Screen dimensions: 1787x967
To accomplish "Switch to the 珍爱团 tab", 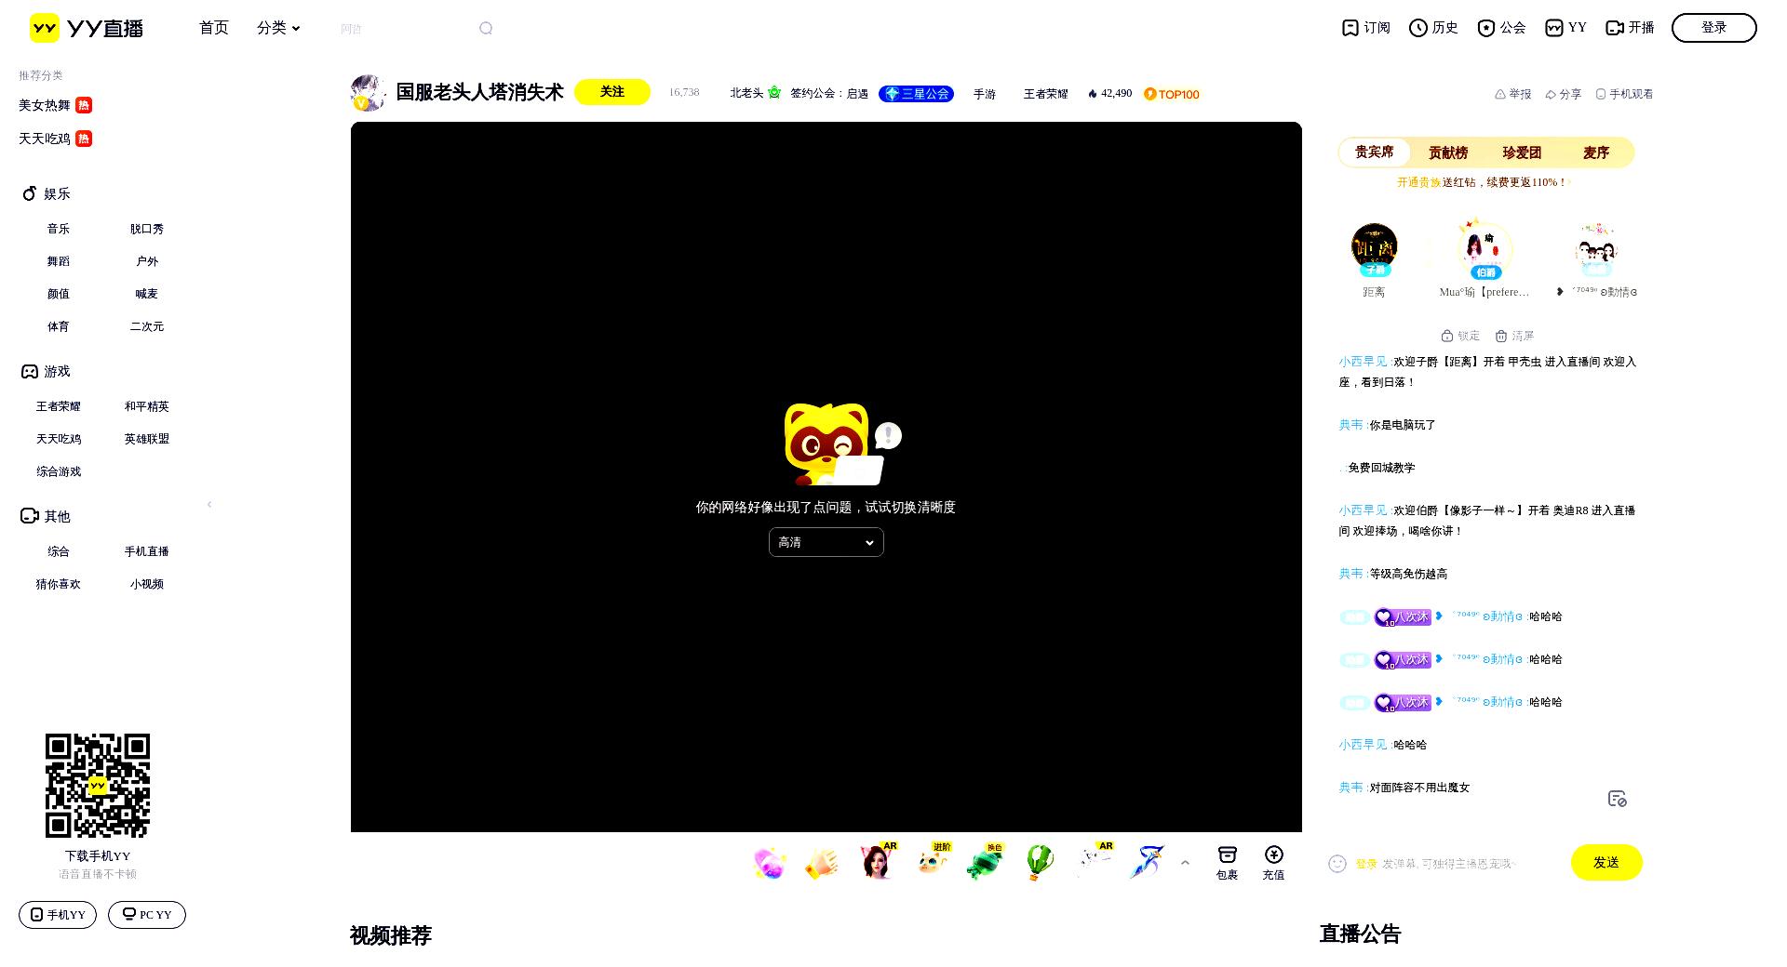I will pyautogui.click(x=1522, y=152).
